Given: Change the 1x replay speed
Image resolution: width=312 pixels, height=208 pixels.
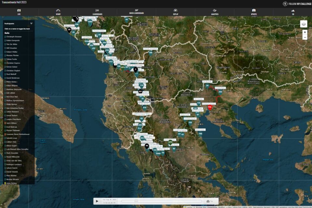Looking at the screenshot, I should click(x=212, y=201).
